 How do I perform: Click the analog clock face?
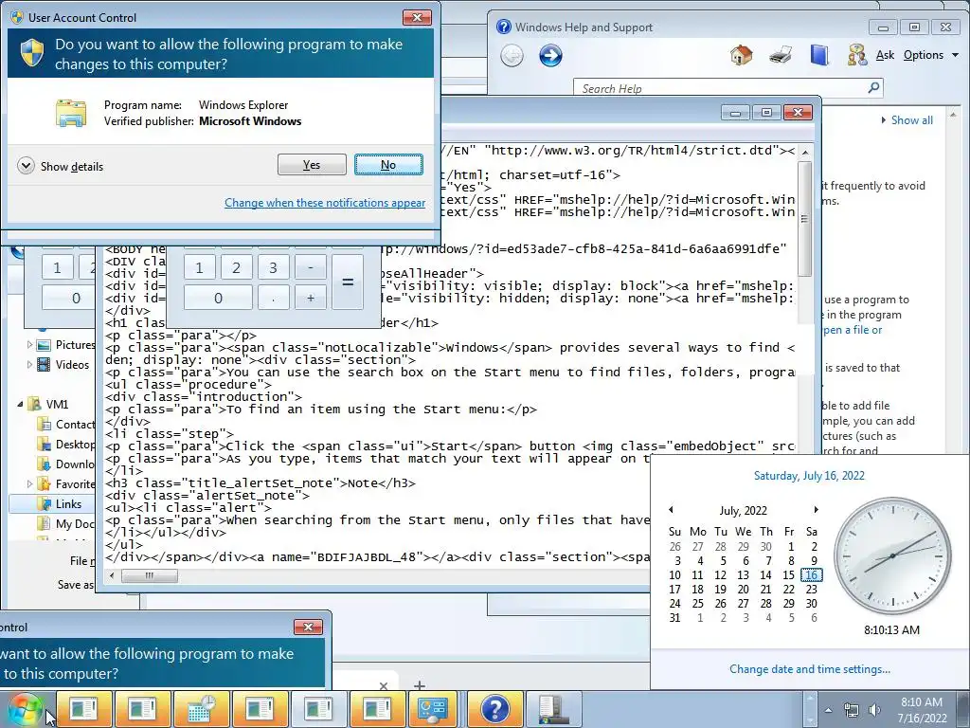(892, 555)
